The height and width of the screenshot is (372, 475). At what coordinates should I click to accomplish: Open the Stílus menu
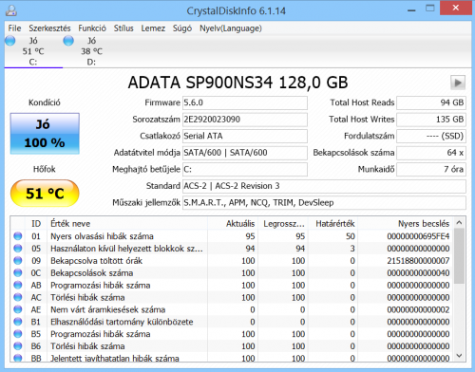tap(123, 28)
